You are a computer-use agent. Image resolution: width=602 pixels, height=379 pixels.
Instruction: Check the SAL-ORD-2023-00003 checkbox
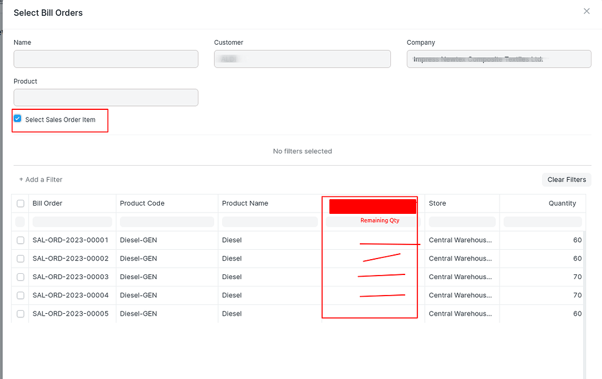(21, 277)
